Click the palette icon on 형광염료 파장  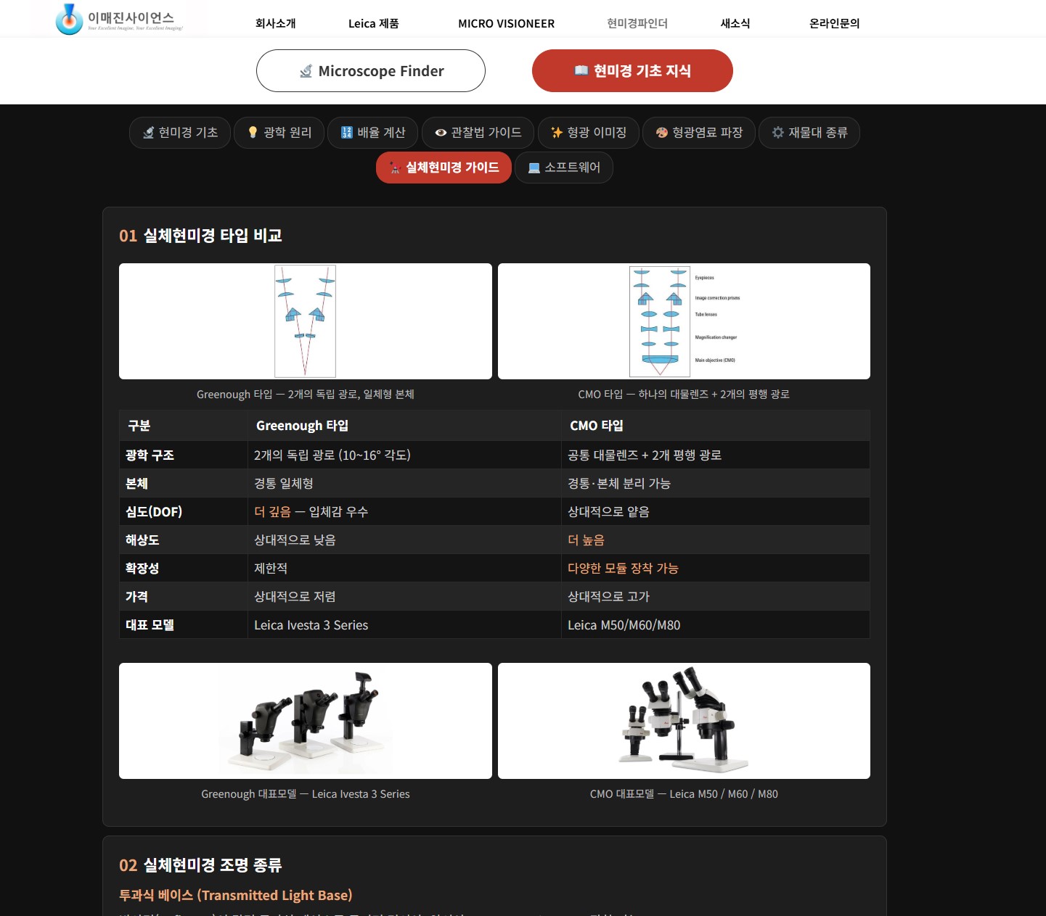point(662,133)
